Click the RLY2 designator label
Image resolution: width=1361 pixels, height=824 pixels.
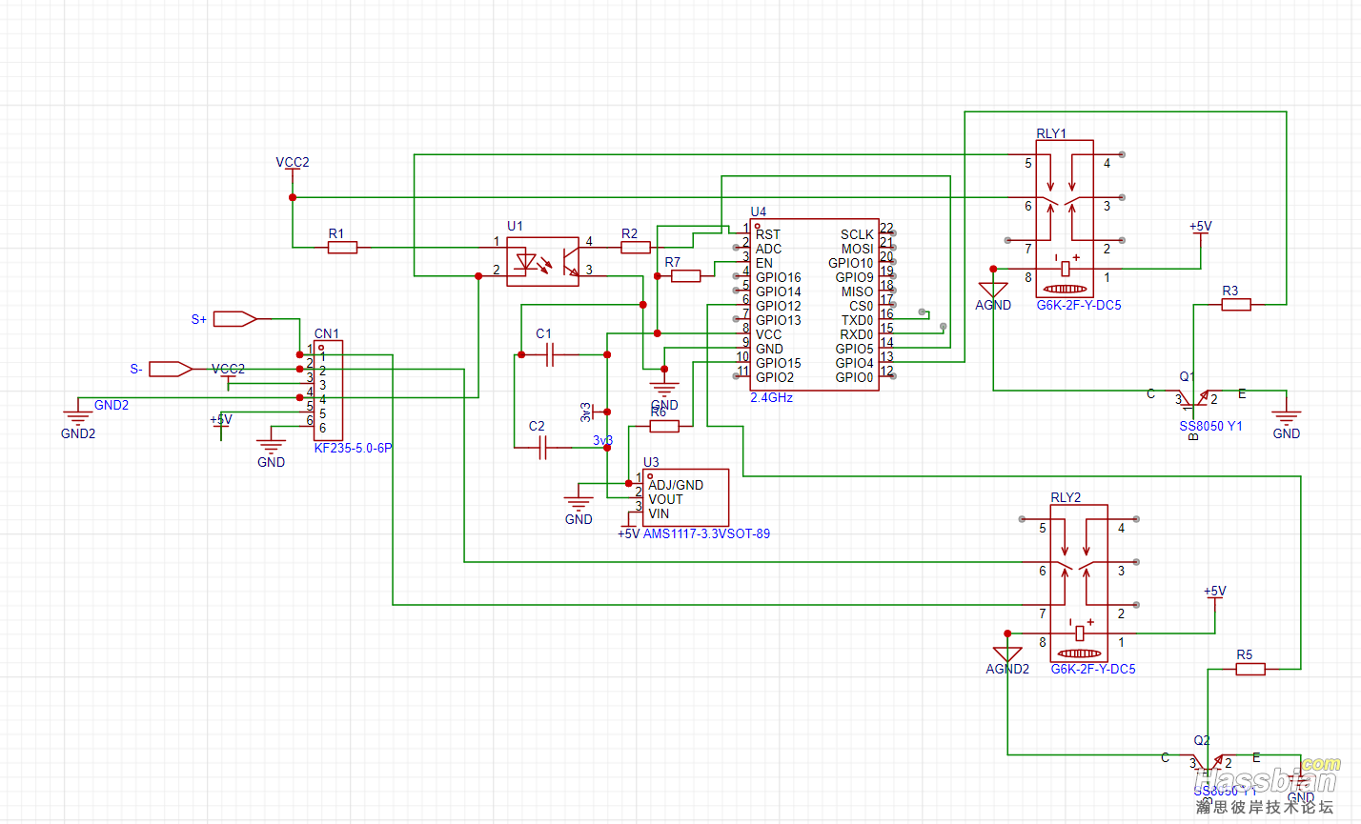[x=1066, y=497]
